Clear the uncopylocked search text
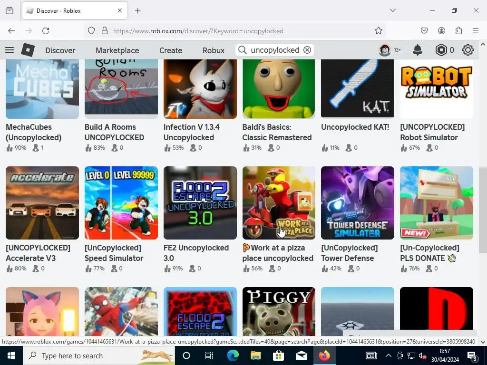 pyautogui.click(x=307, y=50)
